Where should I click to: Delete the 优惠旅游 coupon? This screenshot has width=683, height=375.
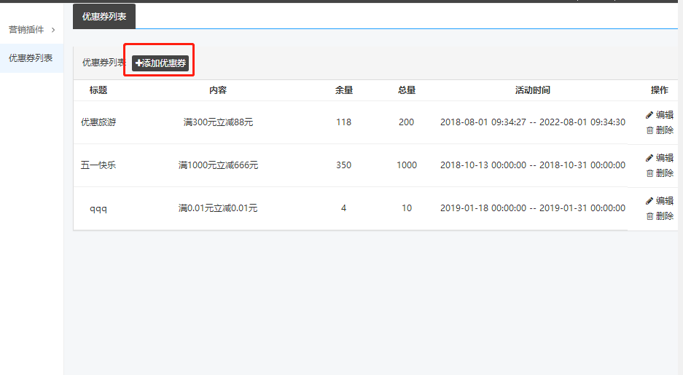(x=660, y=130)
